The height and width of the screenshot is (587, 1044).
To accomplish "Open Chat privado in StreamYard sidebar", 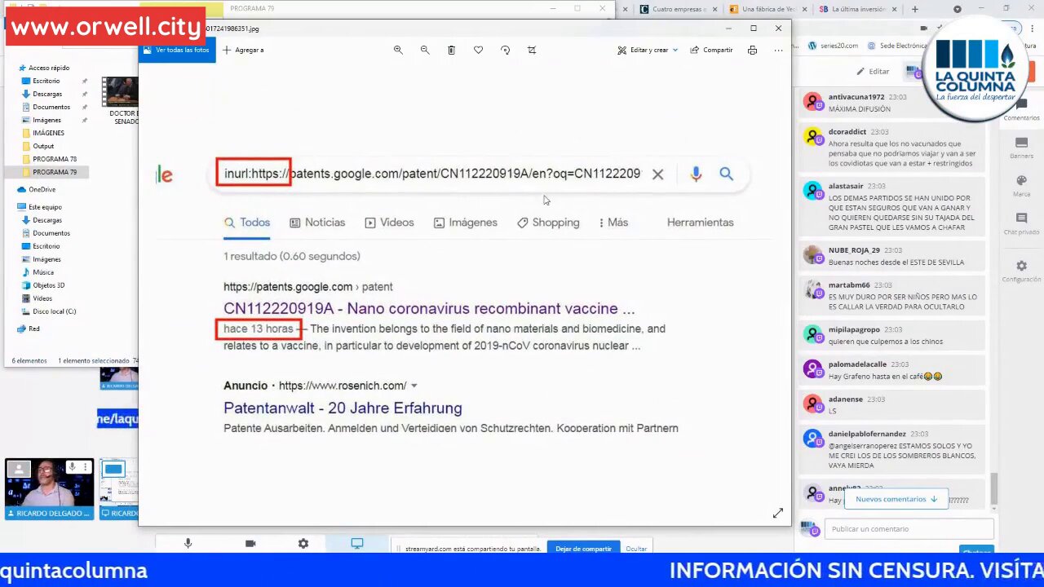I will [1021, 223].
